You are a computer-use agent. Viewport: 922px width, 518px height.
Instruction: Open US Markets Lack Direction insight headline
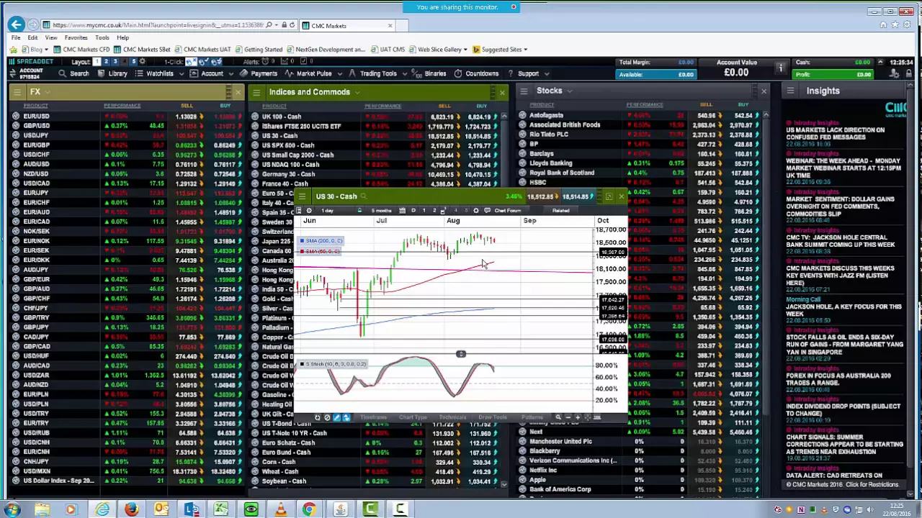pyautogui.click(x=835, y=134)
